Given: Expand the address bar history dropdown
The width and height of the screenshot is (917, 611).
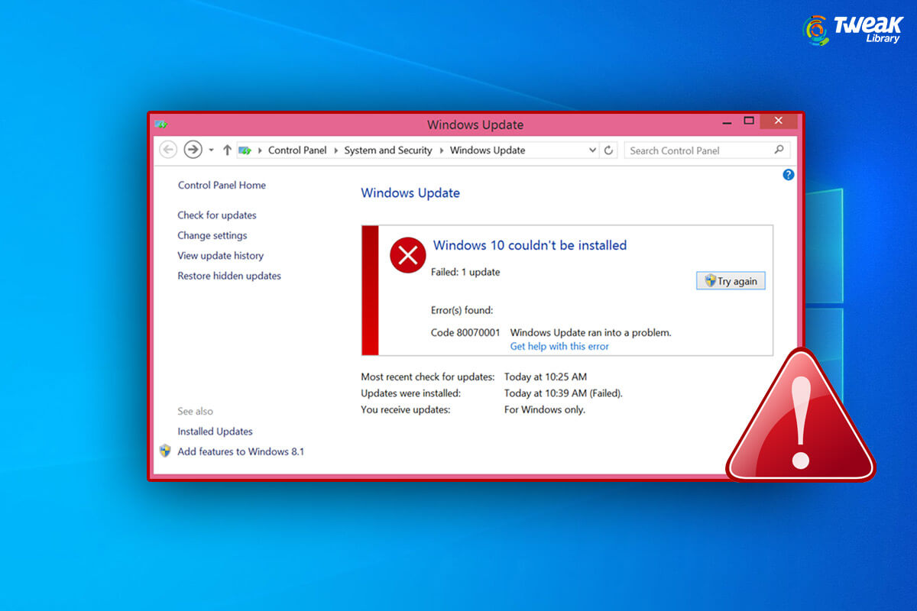Looking at the screenshot, I should coord(593,150).
